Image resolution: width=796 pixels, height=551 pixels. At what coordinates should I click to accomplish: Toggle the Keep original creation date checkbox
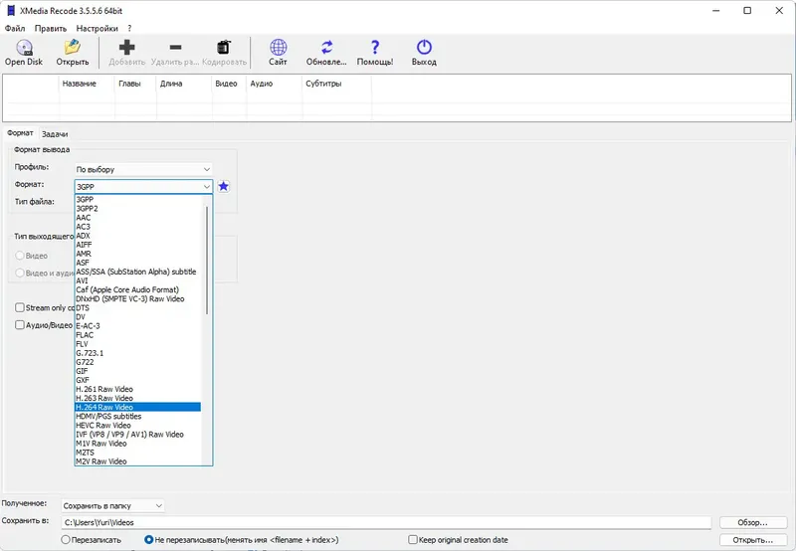(413, 540)
